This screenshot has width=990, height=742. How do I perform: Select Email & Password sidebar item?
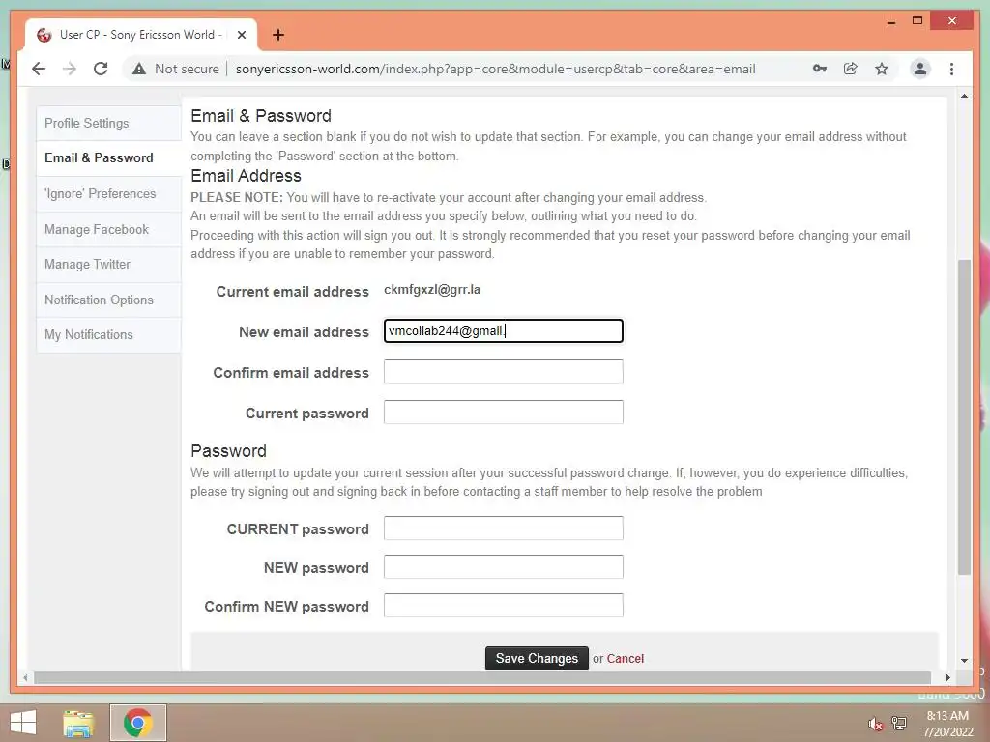point(108,157)
